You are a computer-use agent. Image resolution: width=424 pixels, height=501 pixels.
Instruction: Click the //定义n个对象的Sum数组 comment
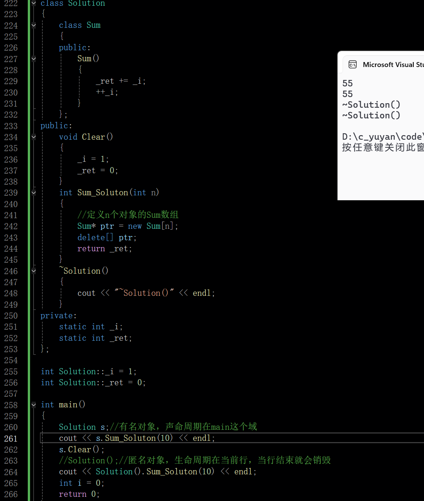[x=128, y=215]
